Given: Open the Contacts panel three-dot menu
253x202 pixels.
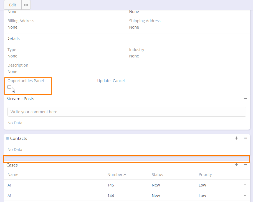Looking at the screenshot, I should pos(246,138).
